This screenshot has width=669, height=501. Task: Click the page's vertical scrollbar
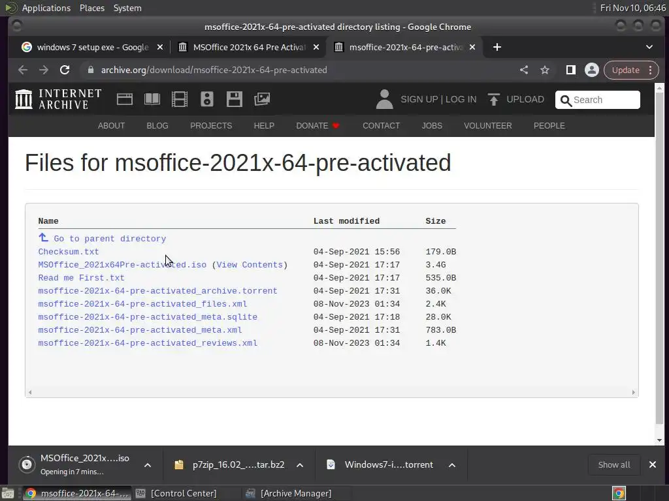click(x=660, y=258)
